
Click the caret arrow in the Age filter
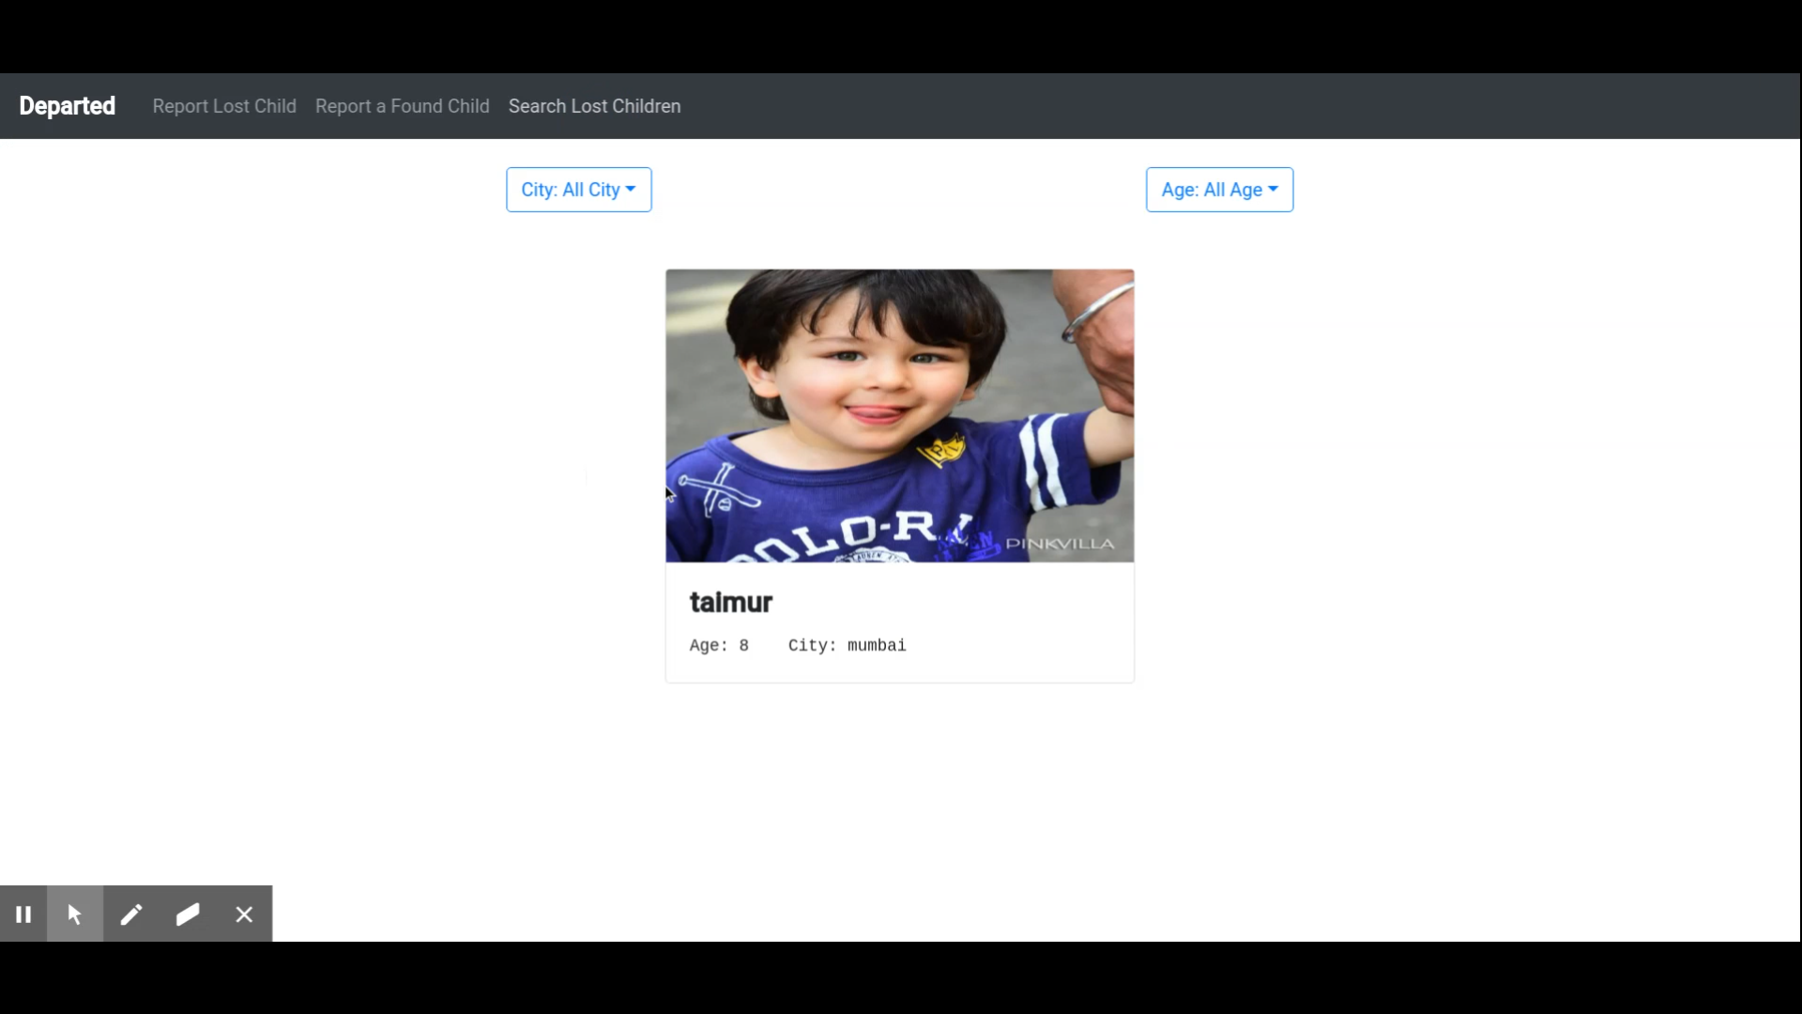tap(1273, 189)
